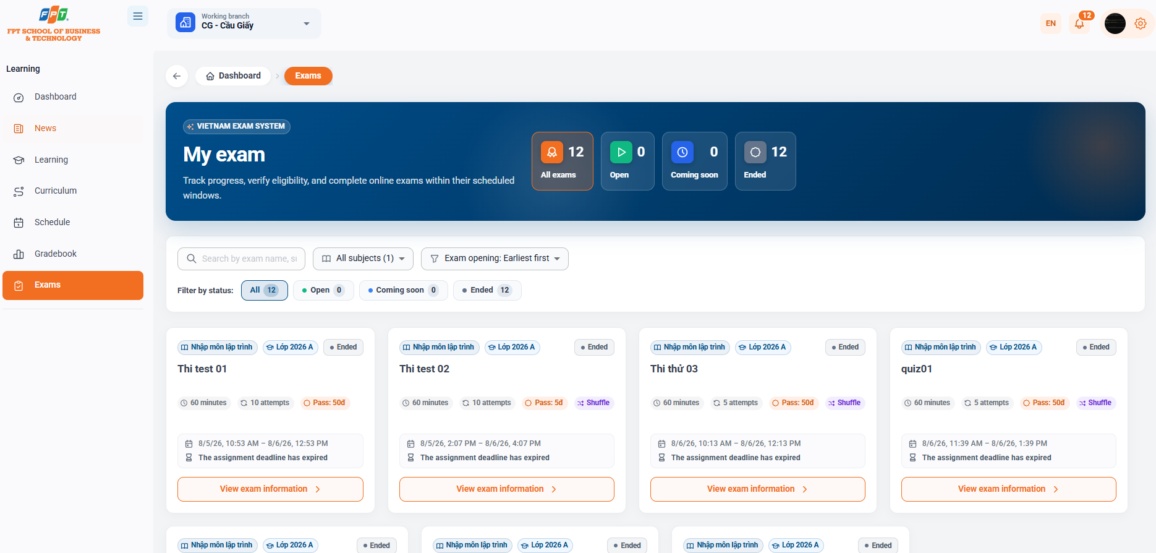Open Gradebook in sidebar
1156x553 pixels.
click(73, 254)
